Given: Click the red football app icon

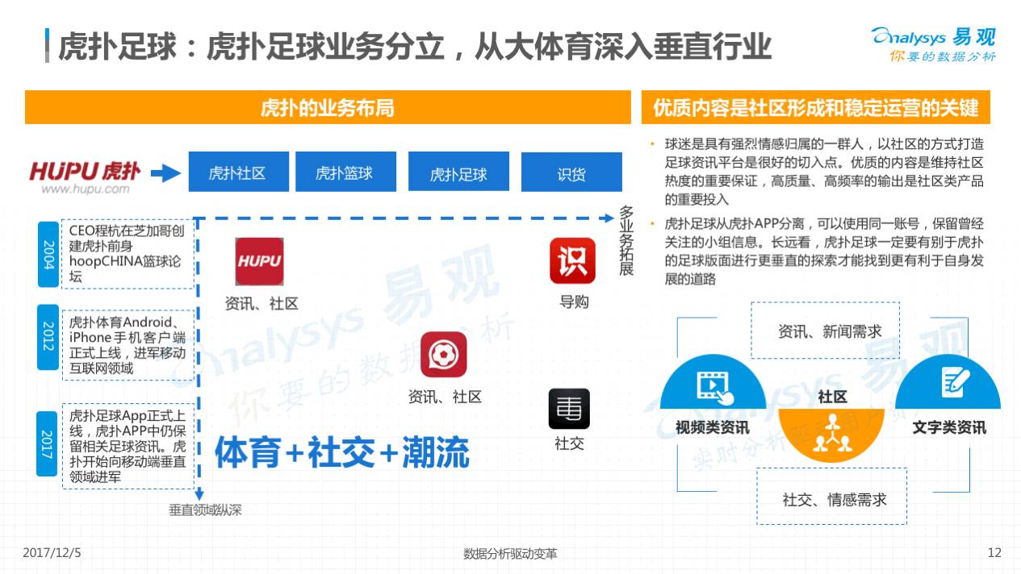Looking at the screenshot, I should pos(443,354).
